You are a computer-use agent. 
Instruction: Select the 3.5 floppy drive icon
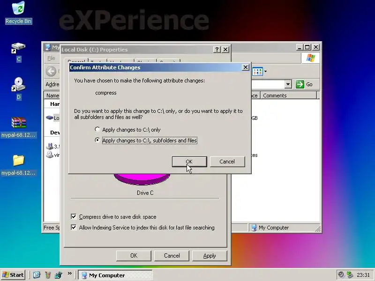(x=50, y=146)
